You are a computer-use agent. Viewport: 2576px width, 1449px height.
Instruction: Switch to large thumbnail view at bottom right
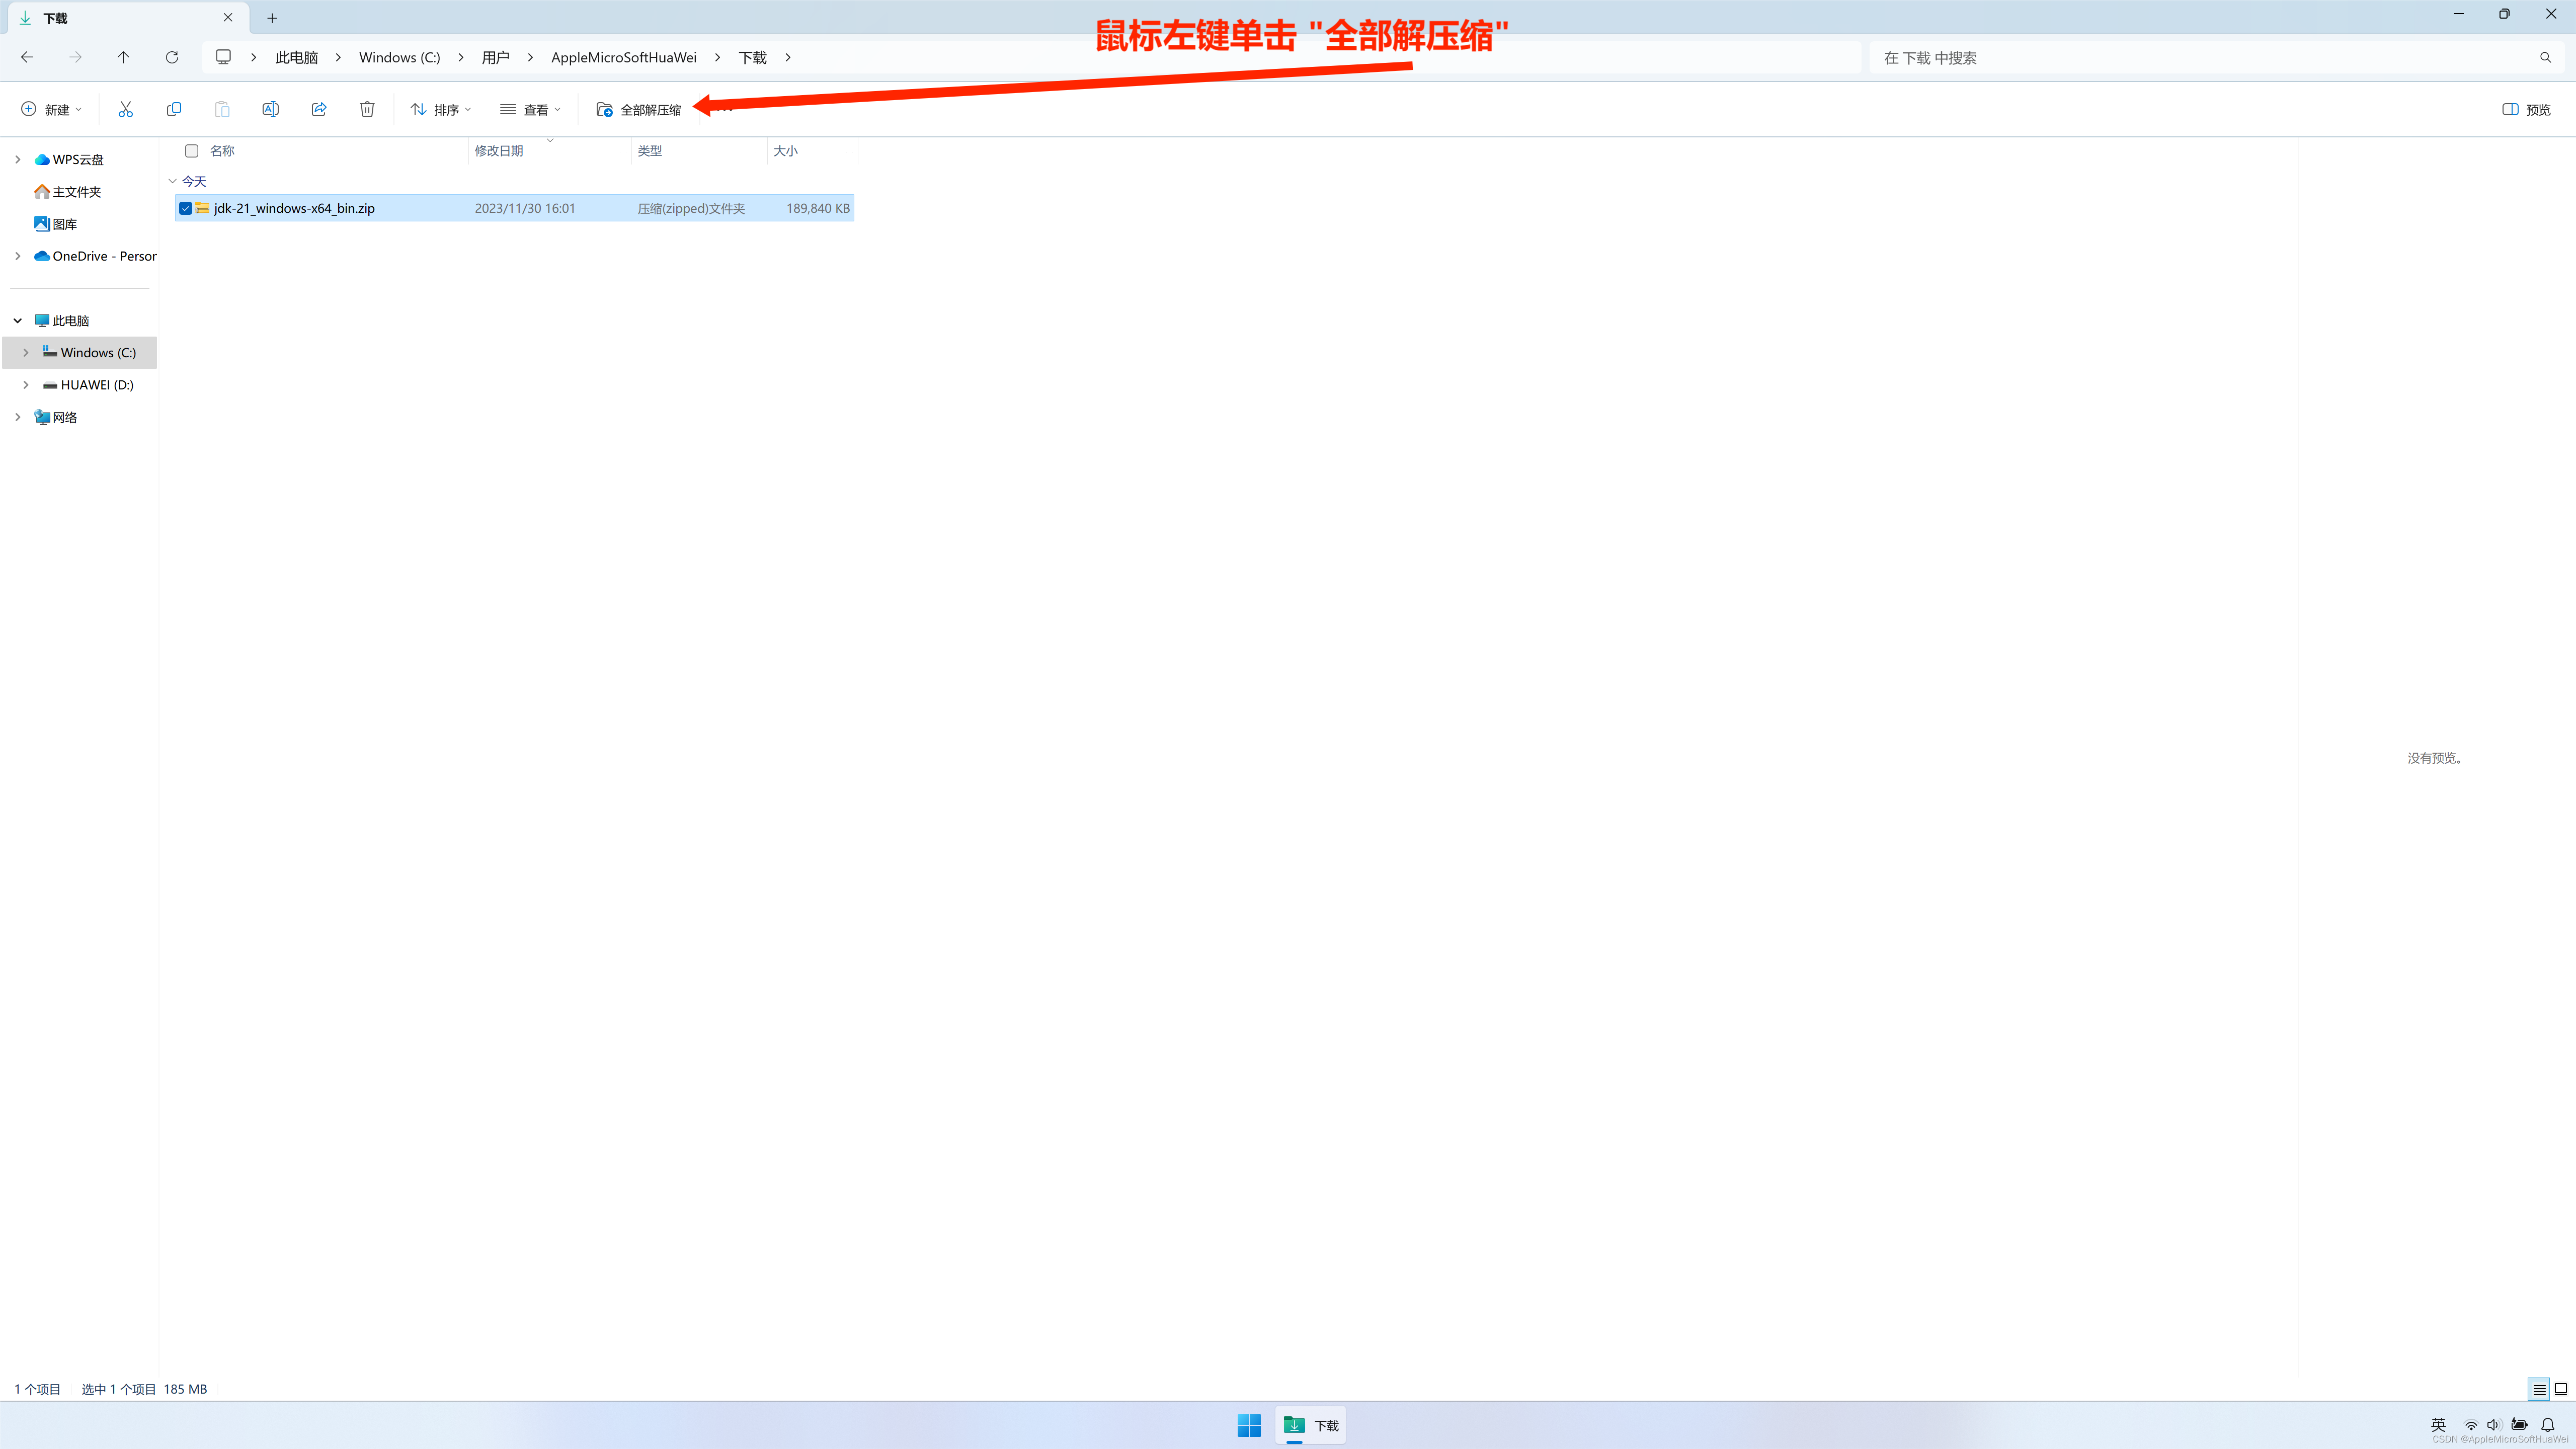point(2559,1389)
